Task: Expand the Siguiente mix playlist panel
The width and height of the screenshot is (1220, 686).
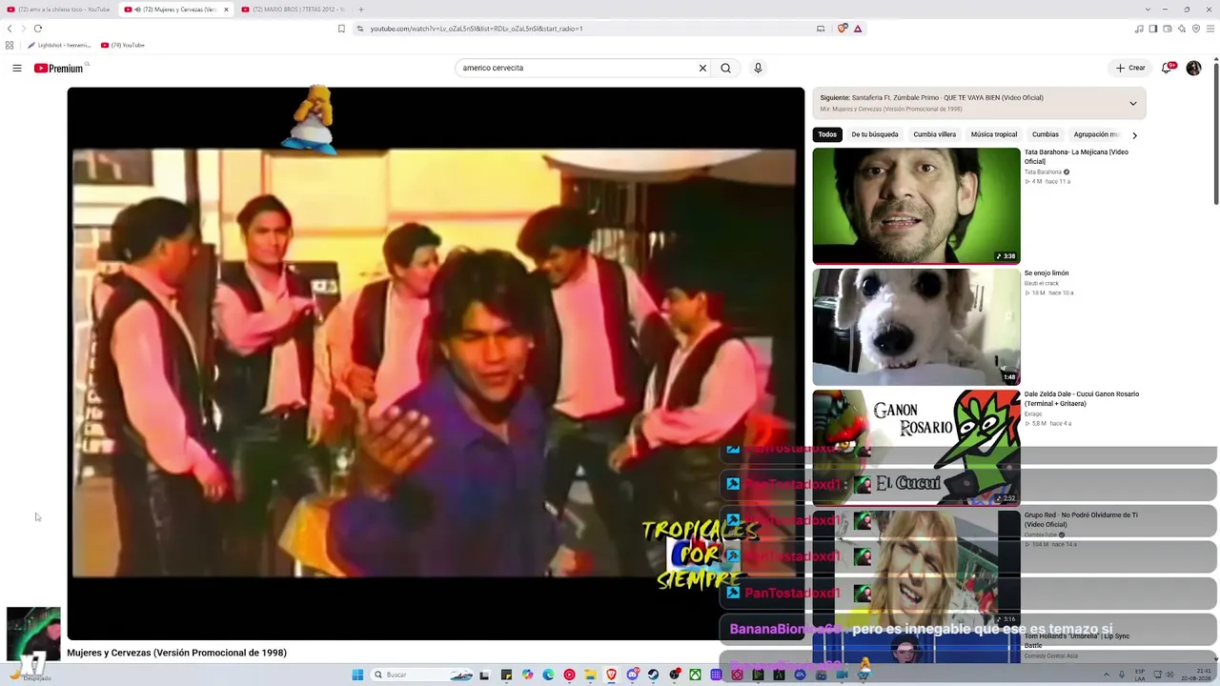Action: pyautogui.click(x=1132, y=103)
